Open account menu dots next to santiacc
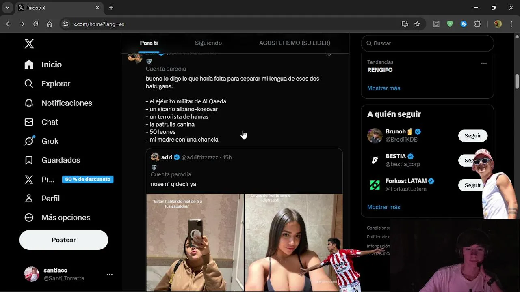Viewport: 520px width, 292px height. point(110,275)
